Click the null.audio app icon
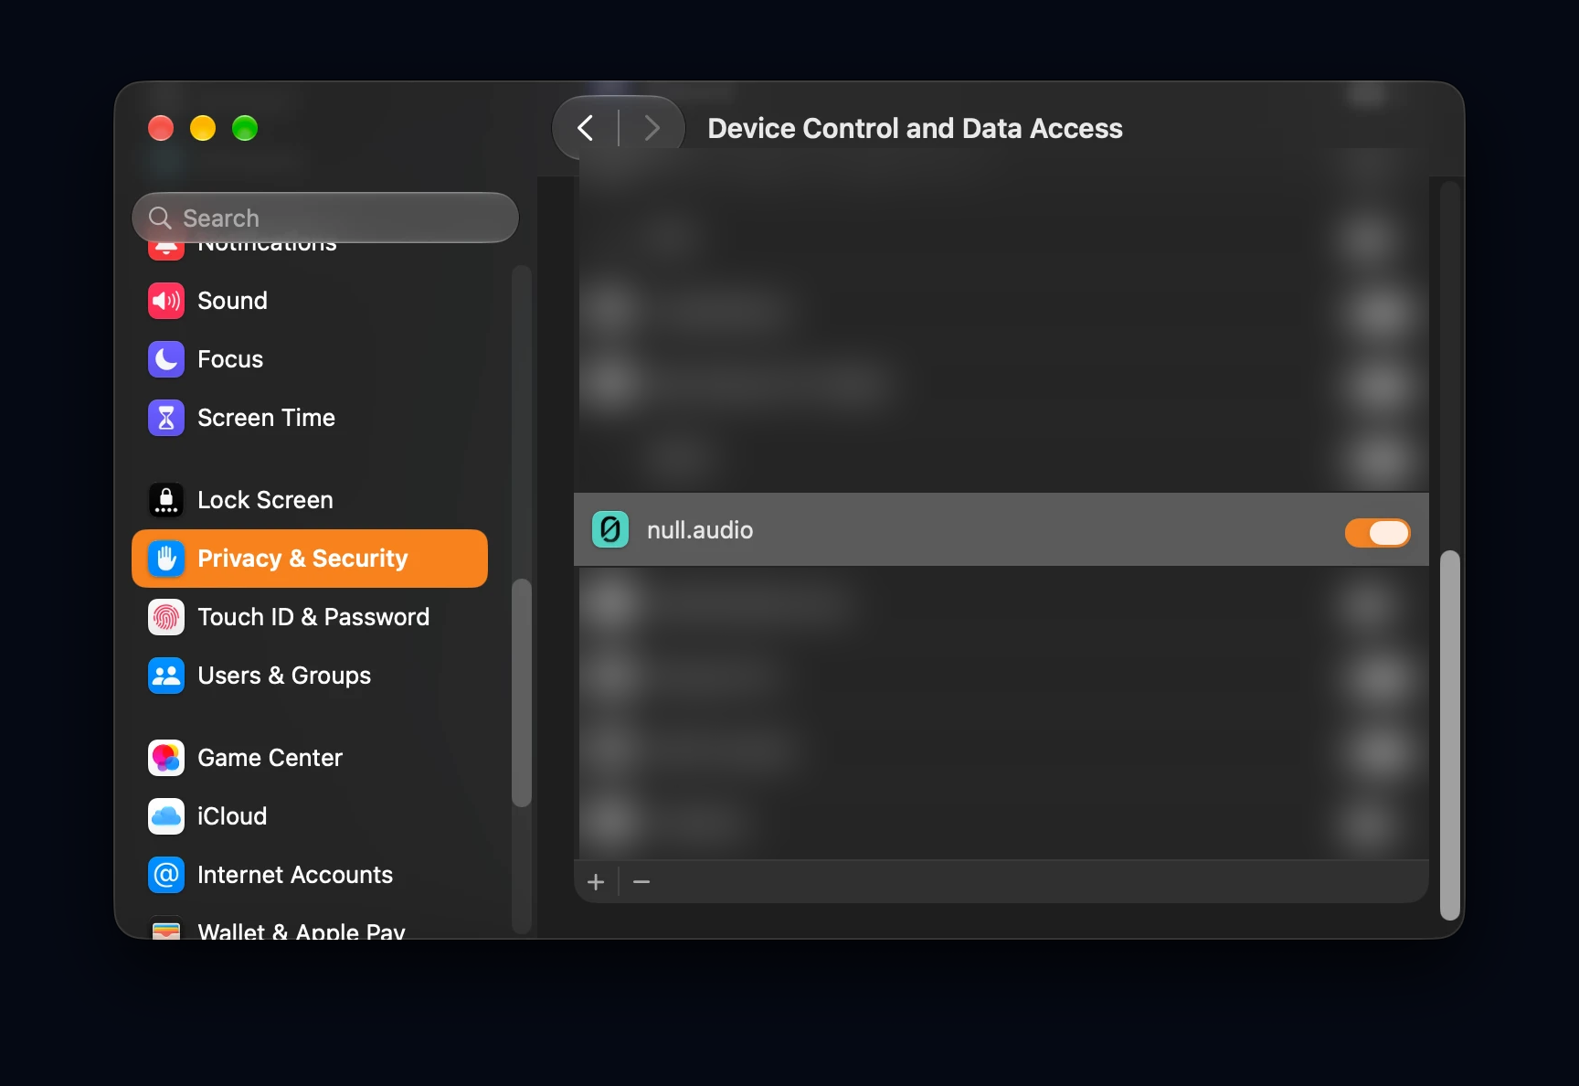This screenshot has height=1086, width=1579. (610, 529)
